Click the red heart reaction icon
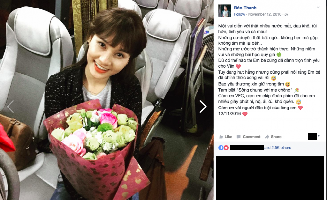This screenshot has height=200, width=327. point(226,148)
